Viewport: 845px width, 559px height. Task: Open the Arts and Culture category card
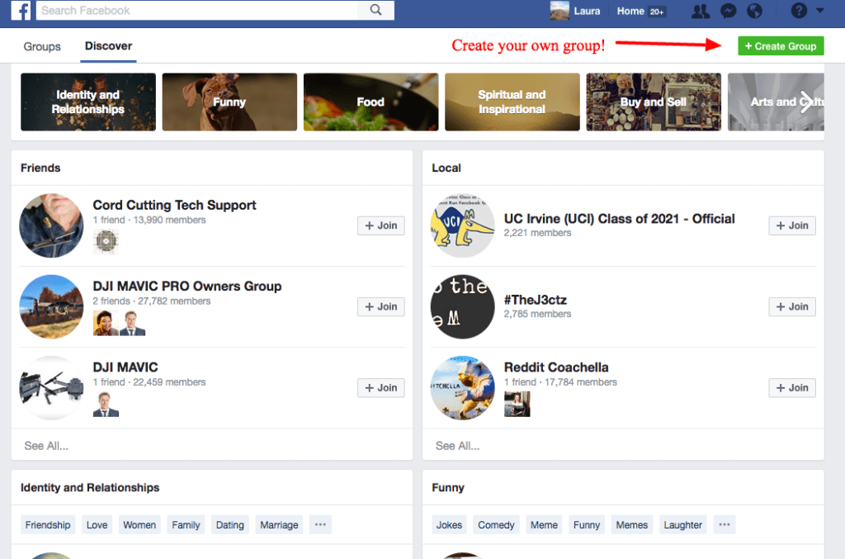776,102
